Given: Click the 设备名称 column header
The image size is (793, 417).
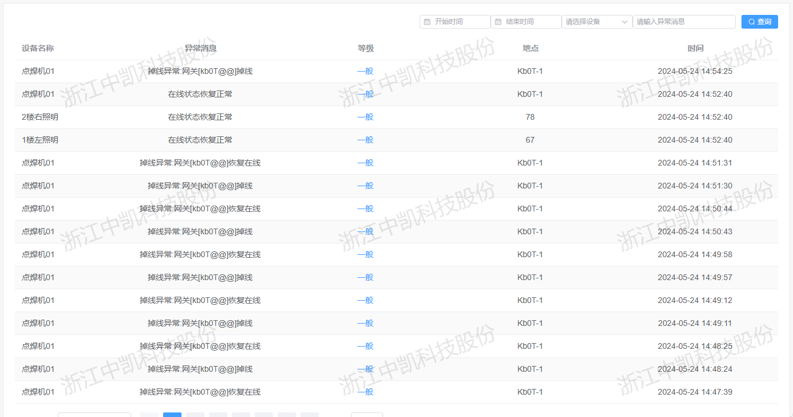Looking at the screenshot, I should coord(38,48).
